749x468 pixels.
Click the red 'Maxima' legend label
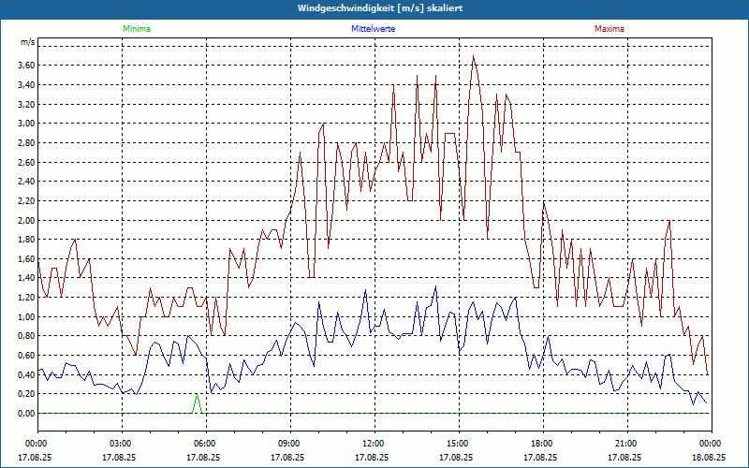[x=609, y=29]
